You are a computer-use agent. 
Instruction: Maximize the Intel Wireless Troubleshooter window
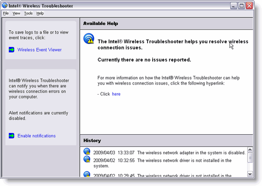pyautogui.click(x=241, y=6)
